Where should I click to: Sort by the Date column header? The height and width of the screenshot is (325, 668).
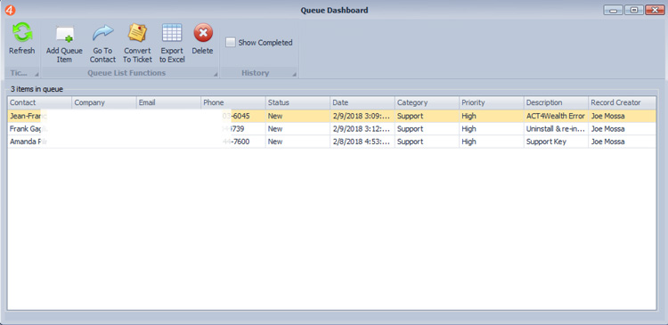point(363,102)
